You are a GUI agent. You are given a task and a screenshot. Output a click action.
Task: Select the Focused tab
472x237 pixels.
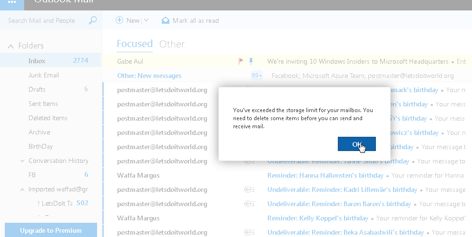coord(135,44)
